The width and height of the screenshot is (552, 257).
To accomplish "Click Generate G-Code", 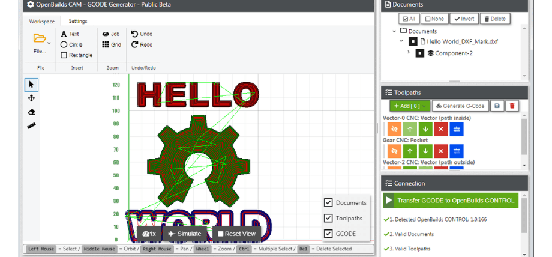I will coord(460,106).
